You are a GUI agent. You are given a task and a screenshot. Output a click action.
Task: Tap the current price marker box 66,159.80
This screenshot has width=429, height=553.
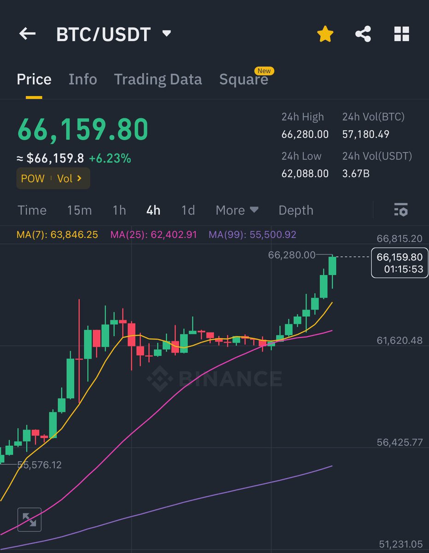point(400,263)
